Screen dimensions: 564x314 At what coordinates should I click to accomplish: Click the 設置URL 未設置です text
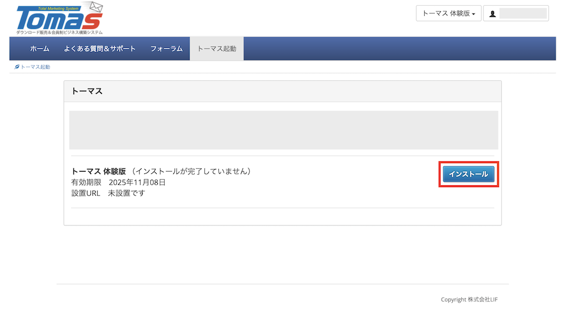coord(108,193)
